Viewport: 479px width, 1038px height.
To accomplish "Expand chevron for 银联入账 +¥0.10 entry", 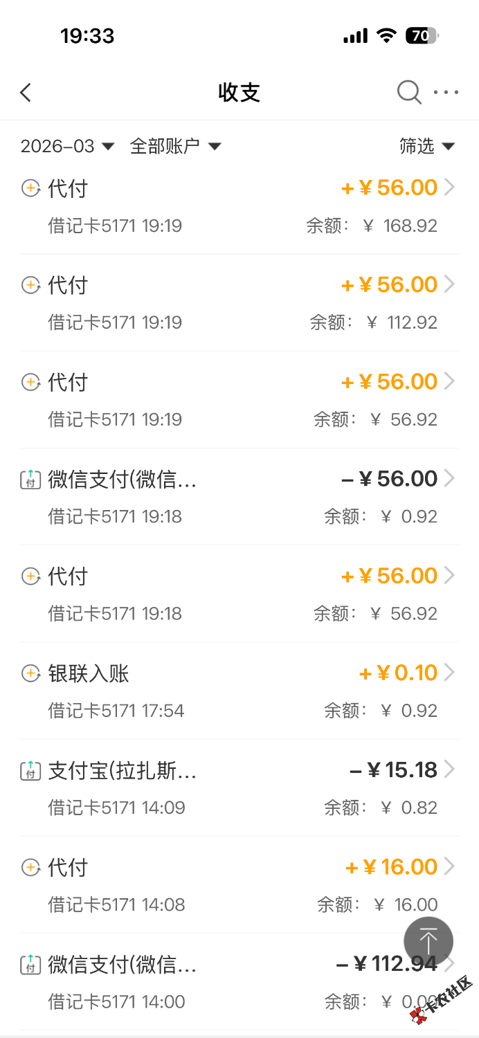I will coord(450,673).
